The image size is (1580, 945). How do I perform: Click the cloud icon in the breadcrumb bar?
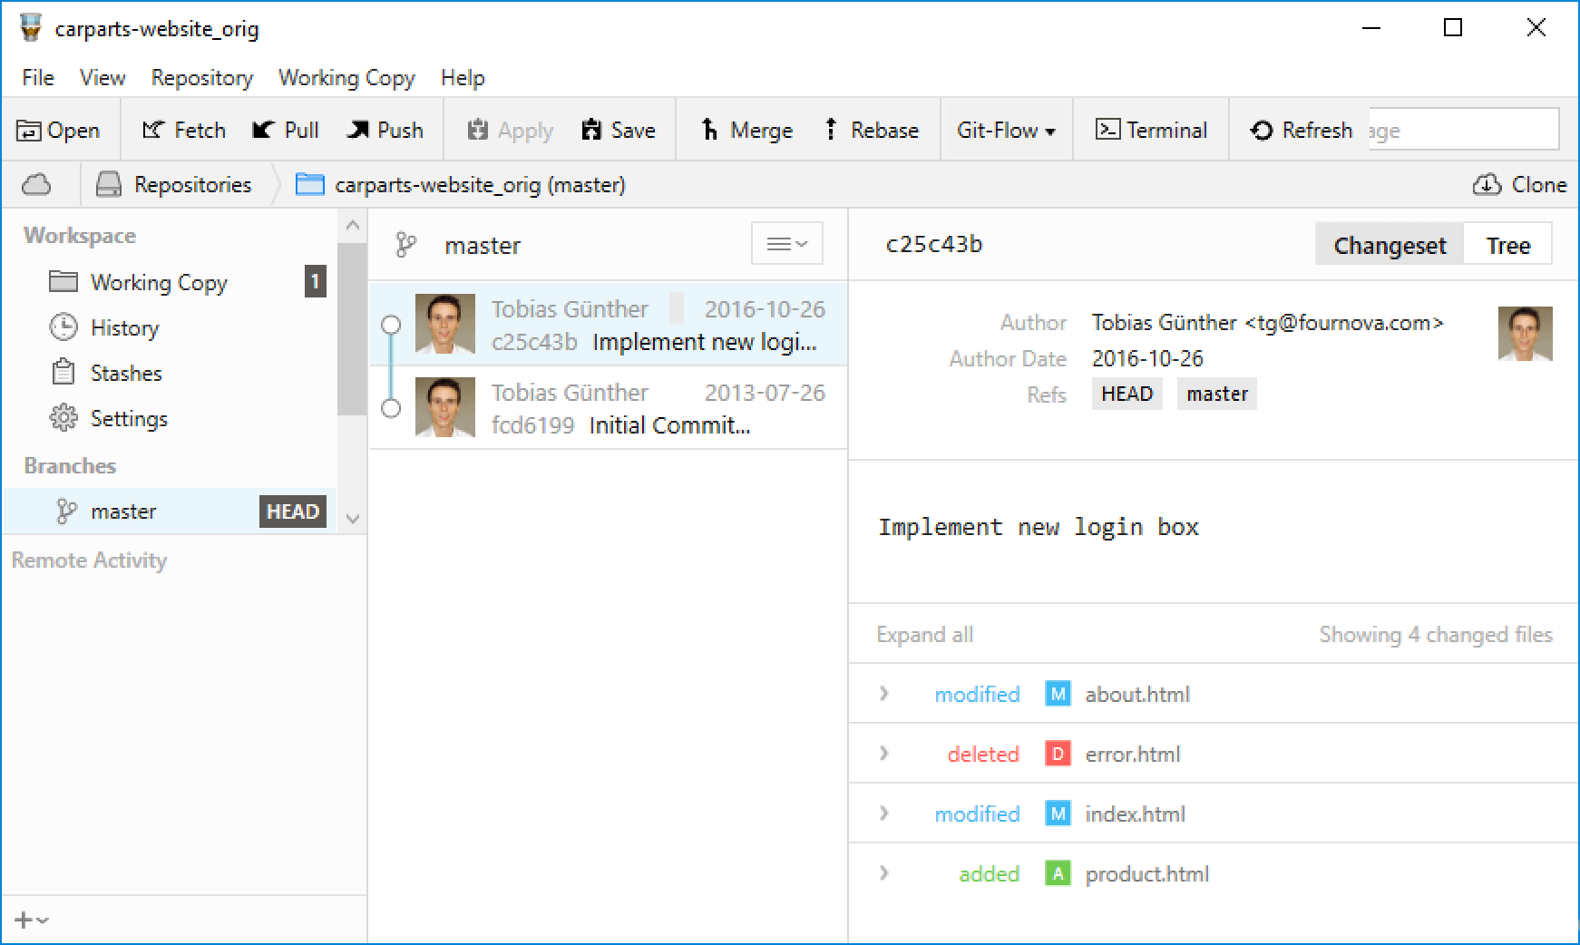point(36,185)
